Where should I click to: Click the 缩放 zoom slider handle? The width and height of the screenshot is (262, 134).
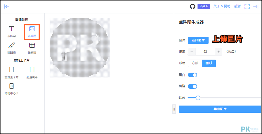coord(198,98)
